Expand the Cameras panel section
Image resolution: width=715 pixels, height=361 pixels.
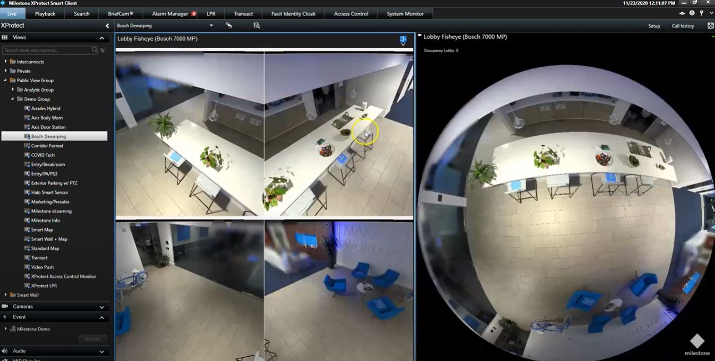(x=101, y=307)
